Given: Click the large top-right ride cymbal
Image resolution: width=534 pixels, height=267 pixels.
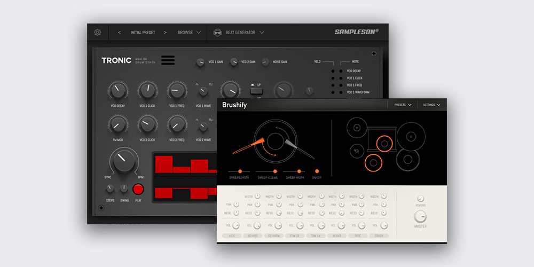Looking at the screenshot, I should 411,137.
